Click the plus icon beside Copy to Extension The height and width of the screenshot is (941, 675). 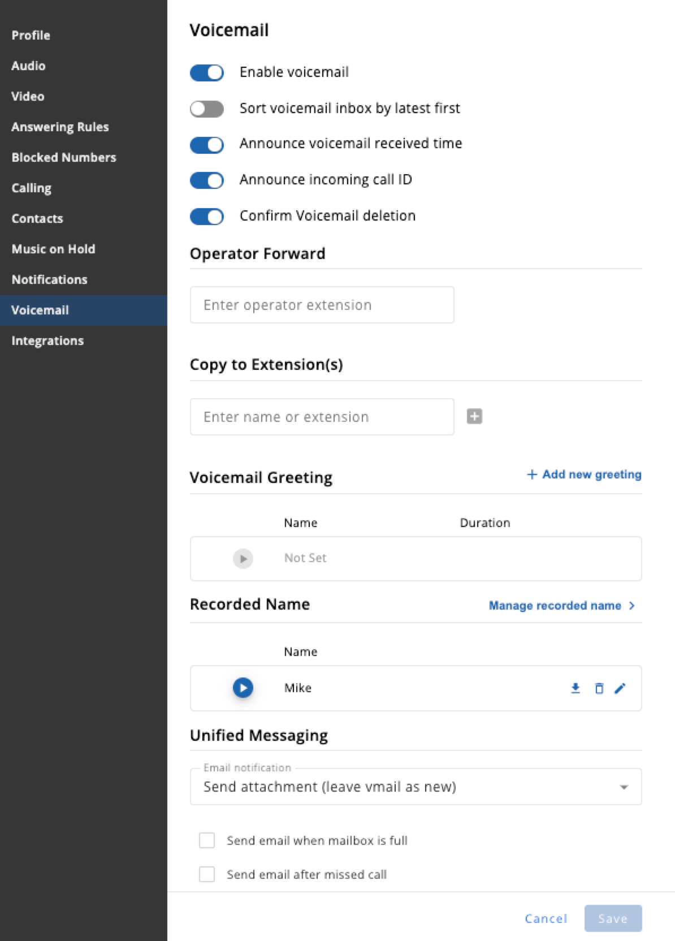pyautogui.click(x=474, y=417)
